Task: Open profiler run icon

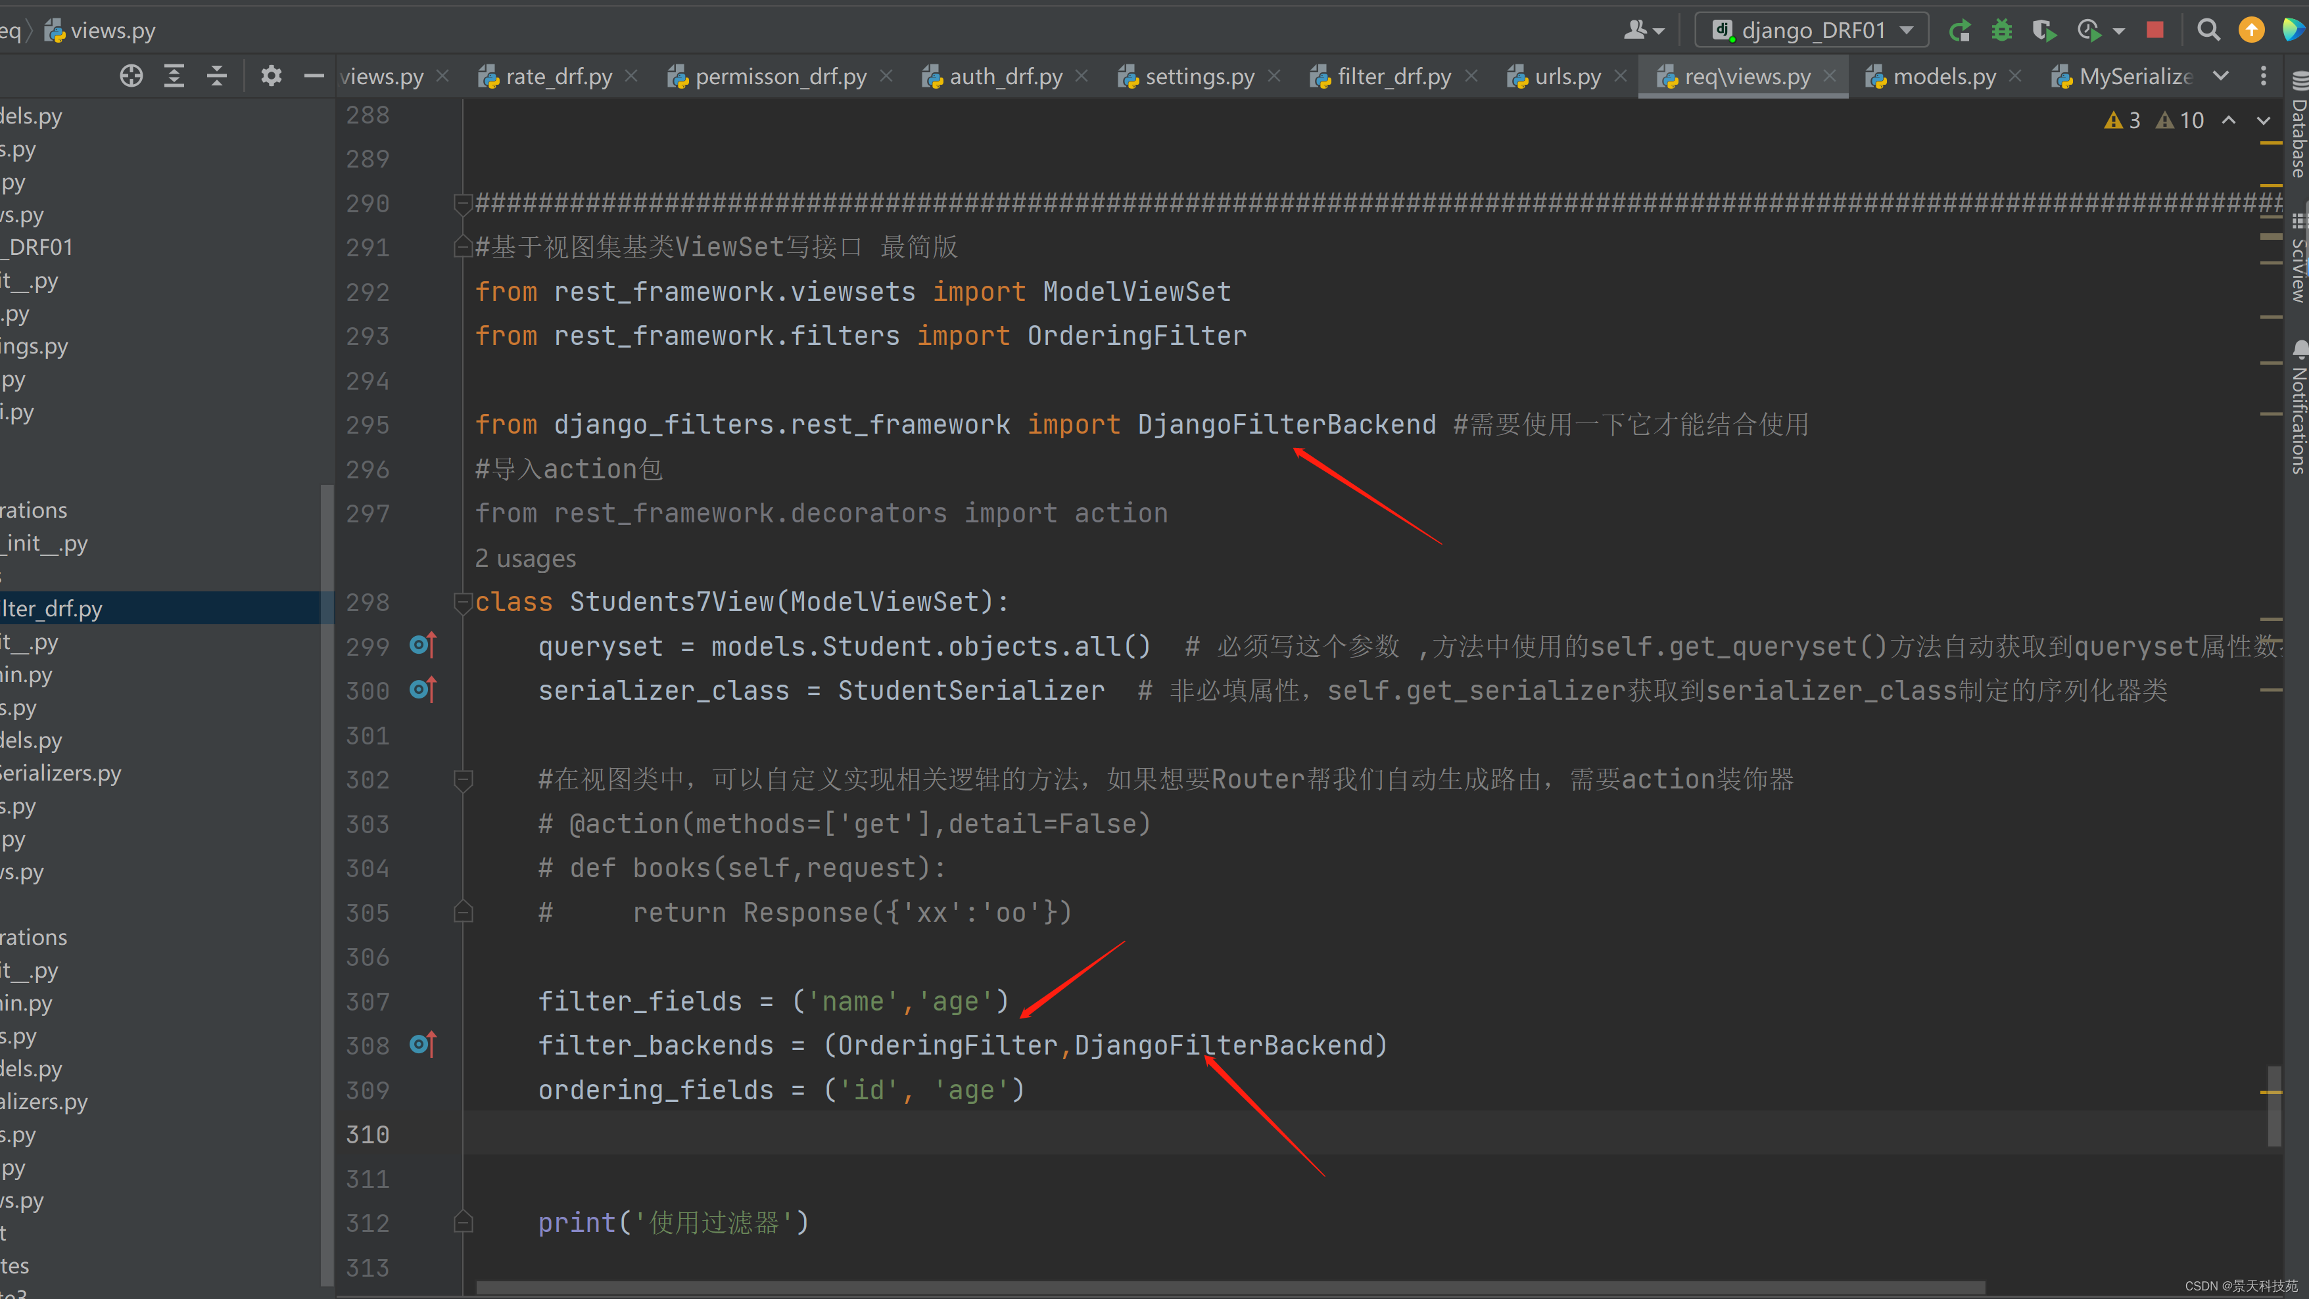Action: click(2089, 30)
